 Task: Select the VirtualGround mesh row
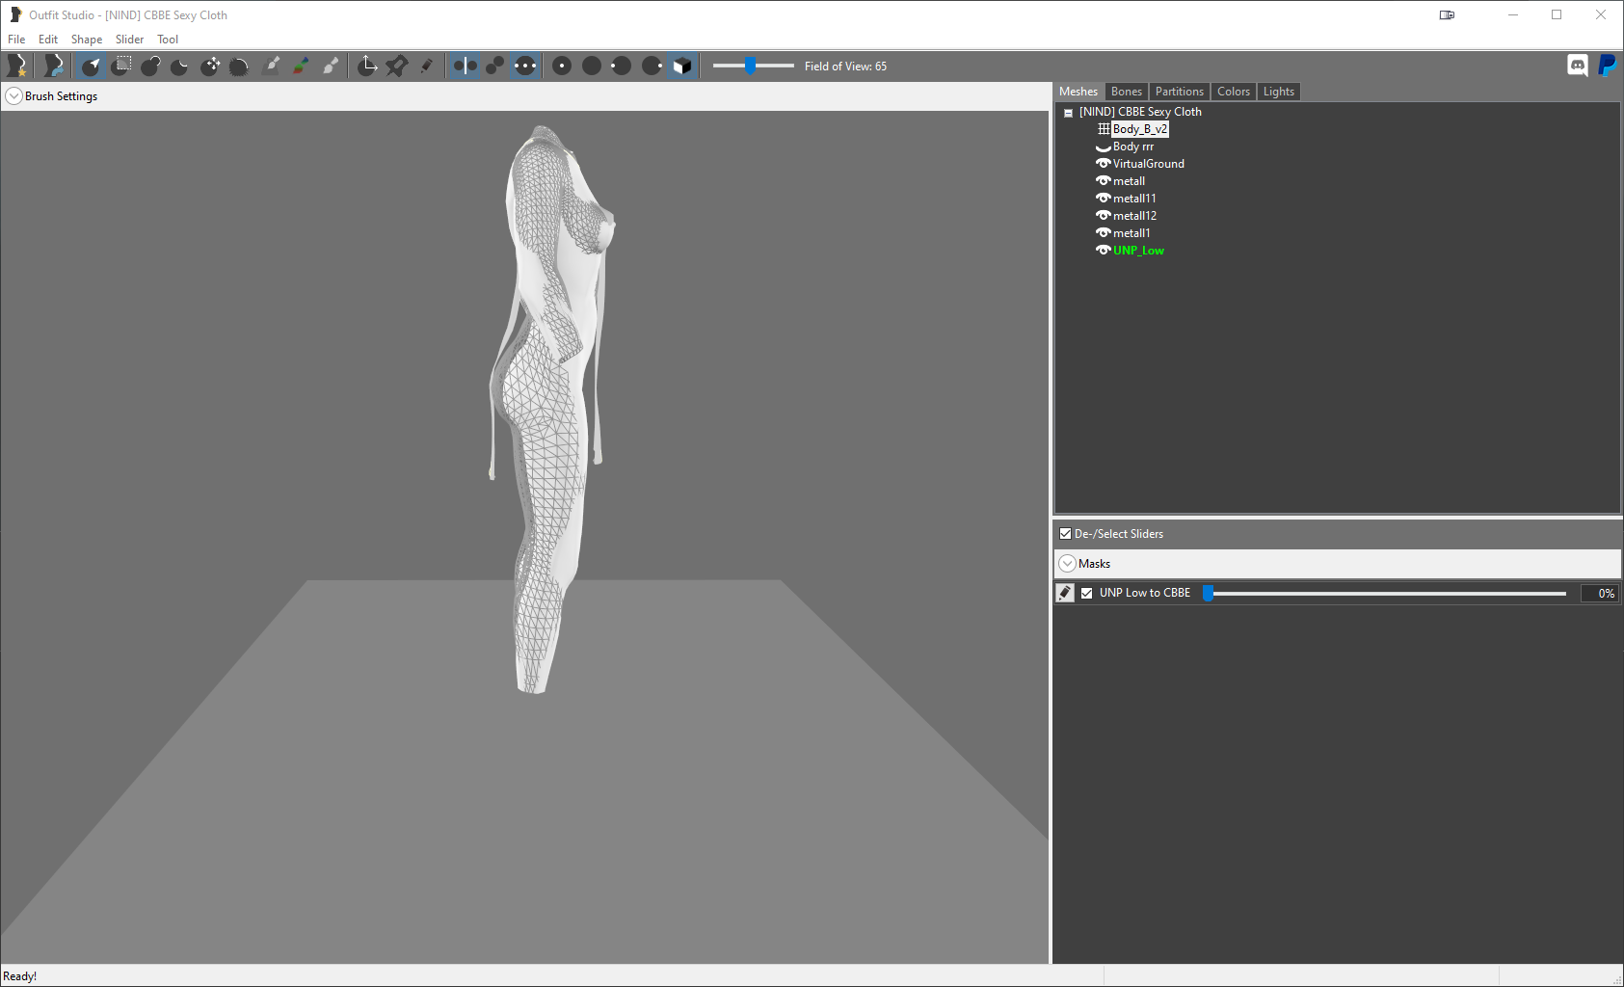tap(1148, 164)
